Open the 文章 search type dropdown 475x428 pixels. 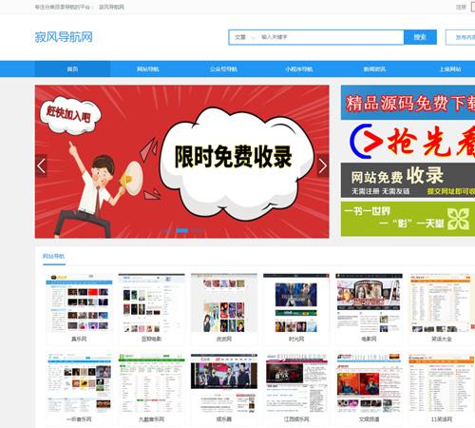[245, 37]
